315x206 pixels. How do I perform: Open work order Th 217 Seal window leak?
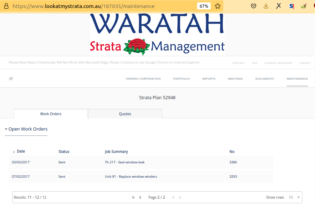(125, 162)
